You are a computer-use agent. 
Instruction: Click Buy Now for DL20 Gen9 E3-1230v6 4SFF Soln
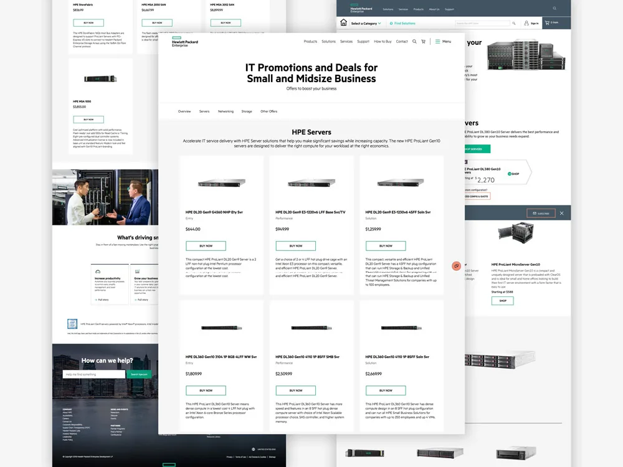[386, 246]
